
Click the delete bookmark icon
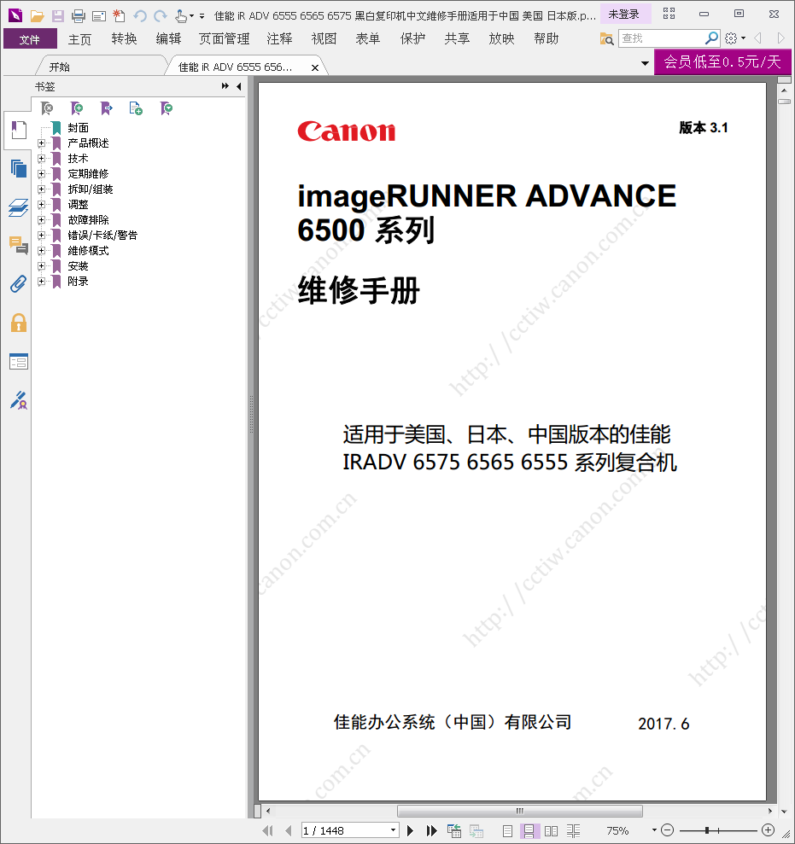(48, 108)
